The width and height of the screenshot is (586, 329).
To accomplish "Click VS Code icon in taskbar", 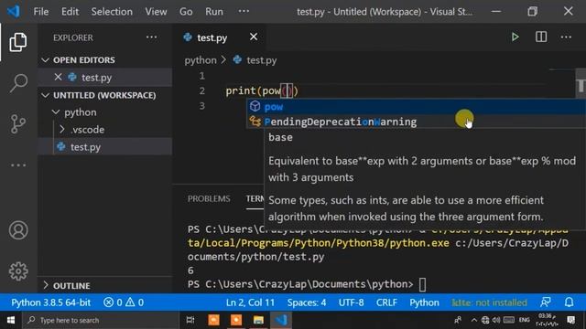I will coord(281,320).
